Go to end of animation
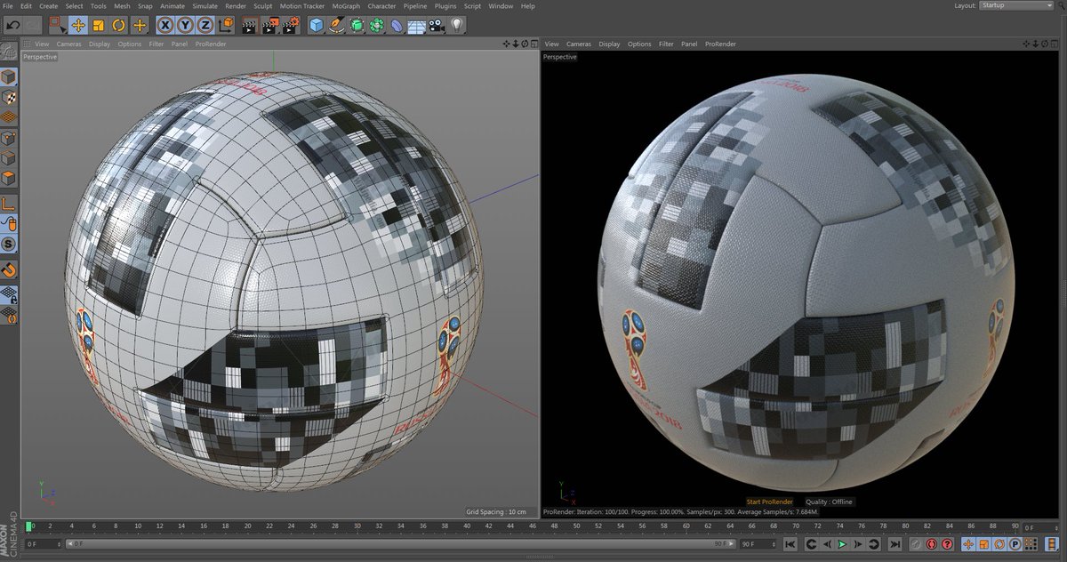The image size is (1067, 562). coord(895,543)
